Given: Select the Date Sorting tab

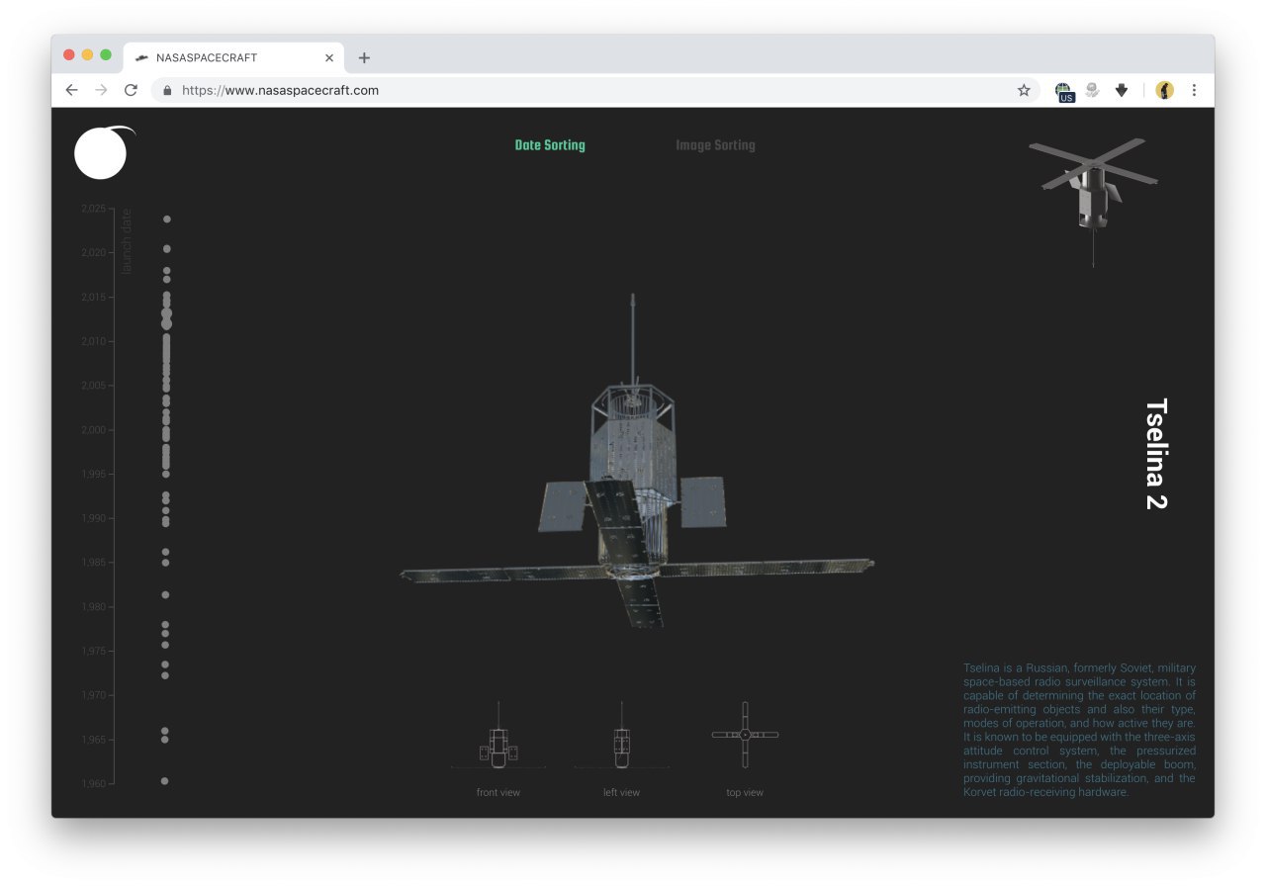Looking at the screenshot, I should (550, 145).
